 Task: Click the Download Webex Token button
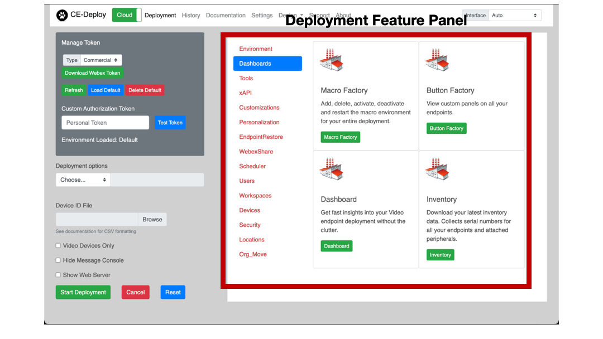click(92, 73)
